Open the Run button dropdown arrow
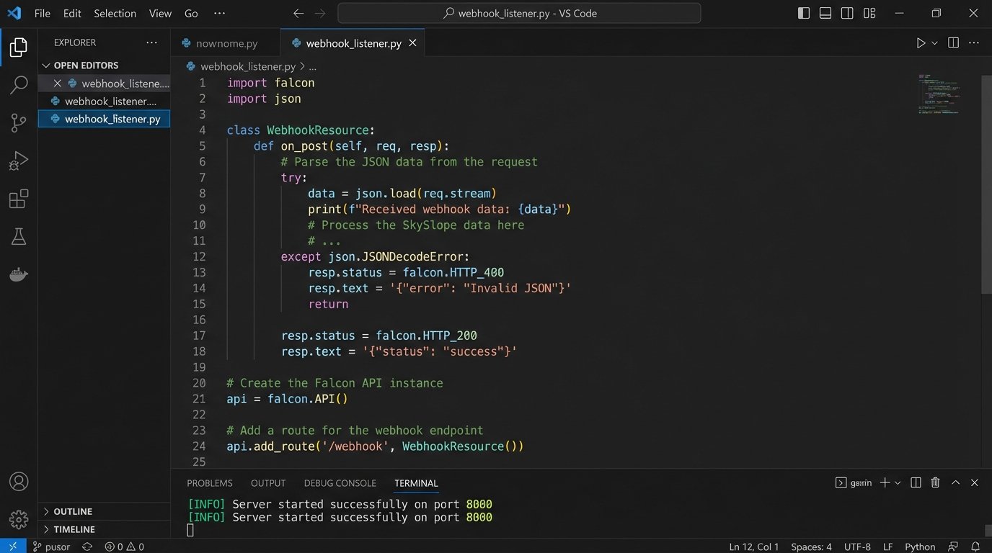 (x=934, y=43)
